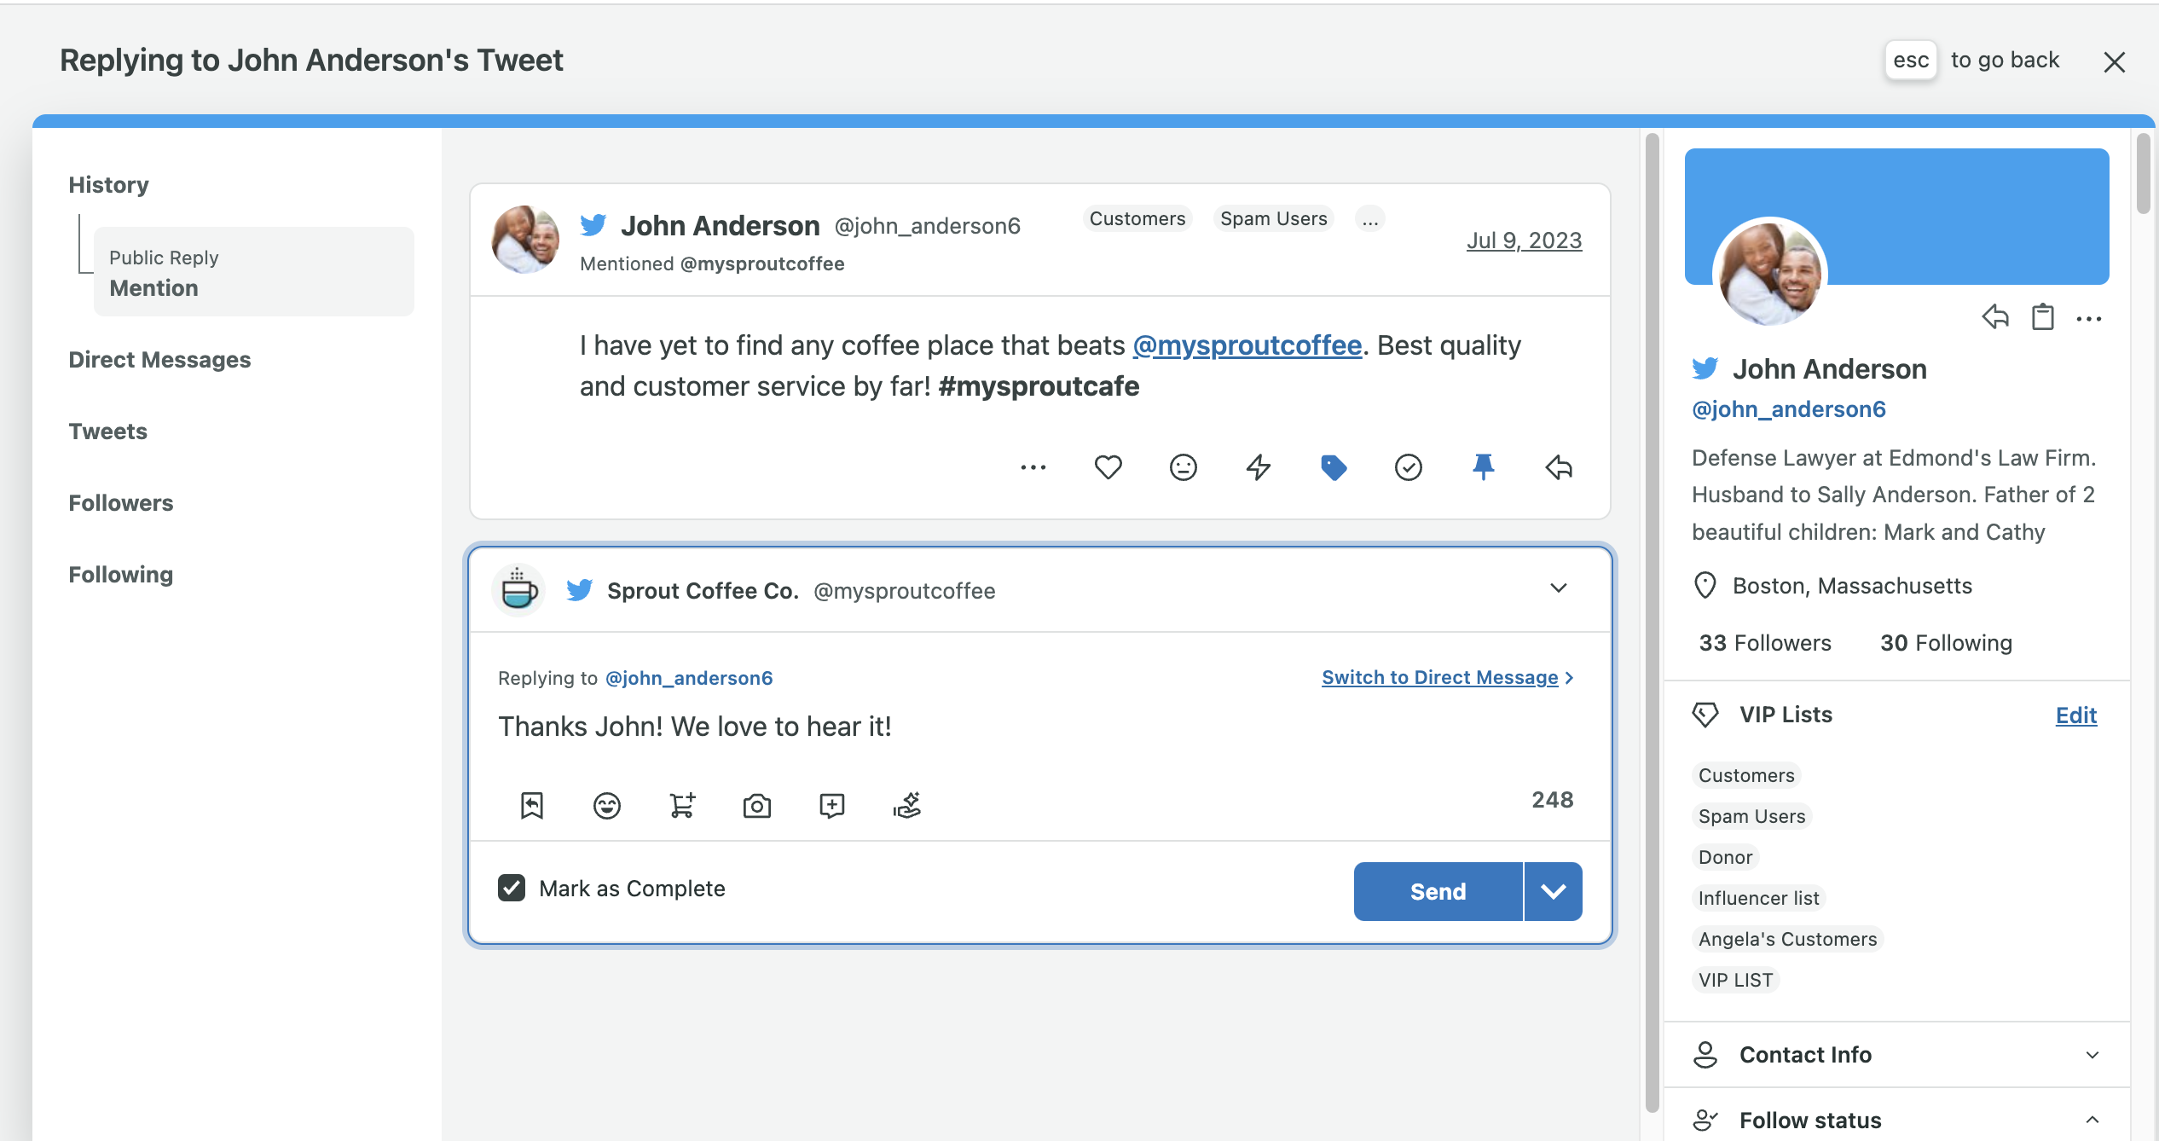Click the Customers tag on the tweet
The image size is (2159, 1141).
pyautogui.click(x=1137, y=219)
